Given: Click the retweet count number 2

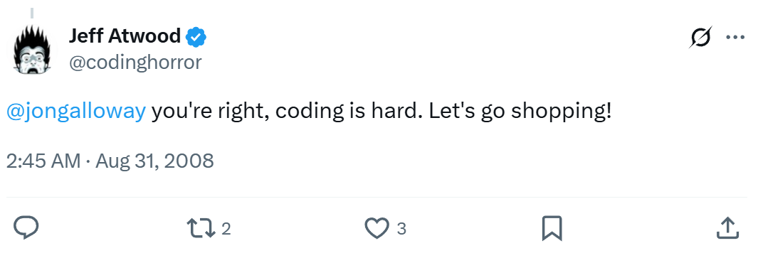Looking at the screenshot, I should point(226,229).
